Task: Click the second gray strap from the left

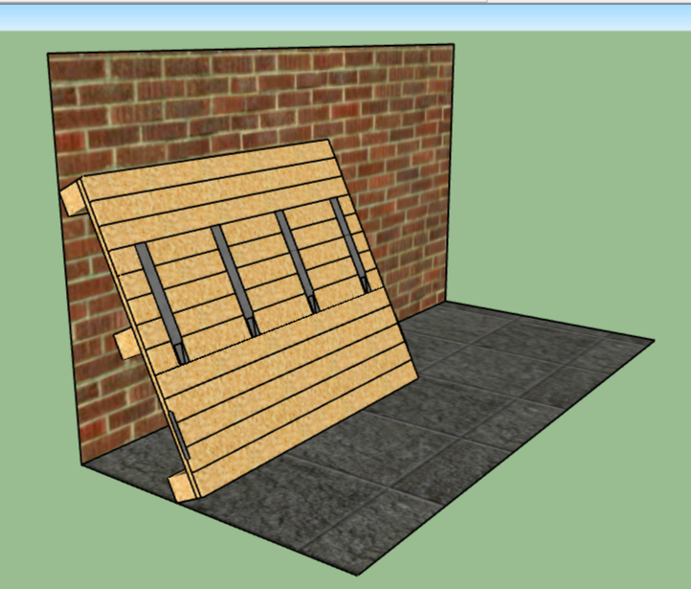Action: (x=235, y=281)
